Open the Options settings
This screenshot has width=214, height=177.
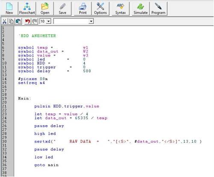100,8
